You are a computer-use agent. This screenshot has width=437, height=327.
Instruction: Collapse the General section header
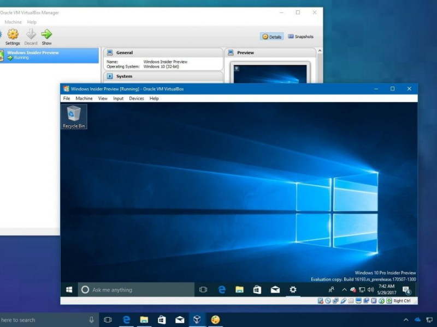coord(163,52)
